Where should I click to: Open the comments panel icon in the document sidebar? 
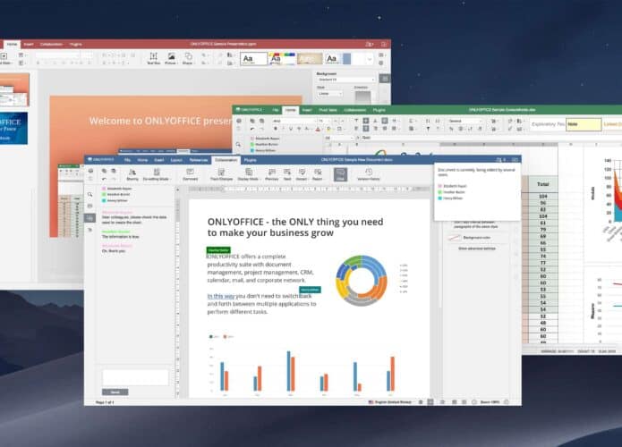(x=90, y=206)
